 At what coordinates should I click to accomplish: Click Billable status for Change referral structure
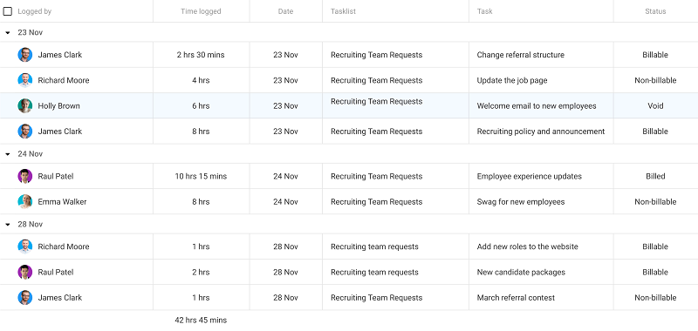pyautogui.click(x=655, y=55)
